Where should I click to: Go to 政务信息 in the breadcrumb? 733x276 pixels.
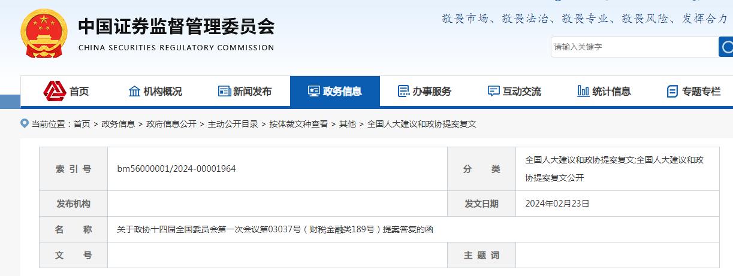click(x=118, y=124)
